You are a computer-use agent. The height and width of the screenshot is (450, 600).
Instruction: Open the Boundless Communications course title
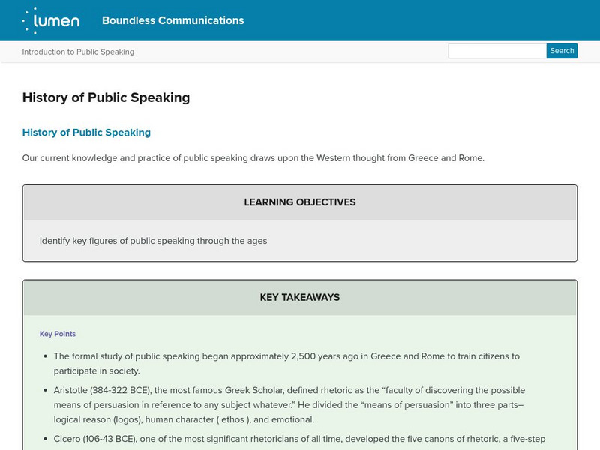pyautogui.click(x=172, y=20)
